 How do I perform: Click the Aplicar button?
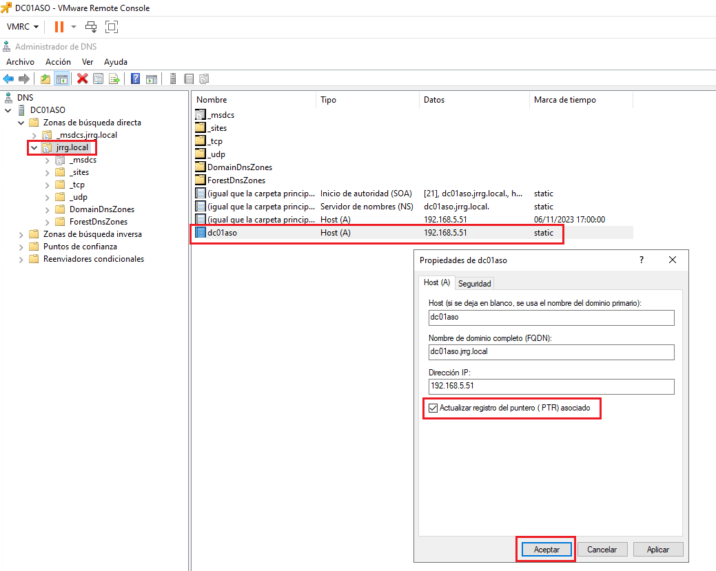coord(658,549)
